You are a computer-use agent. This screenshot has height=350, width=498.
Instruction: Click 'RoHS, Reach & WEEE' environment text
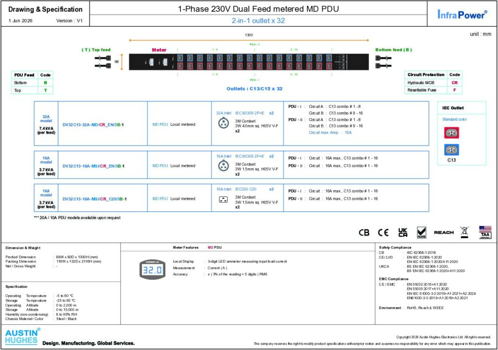tap(425, 308)
